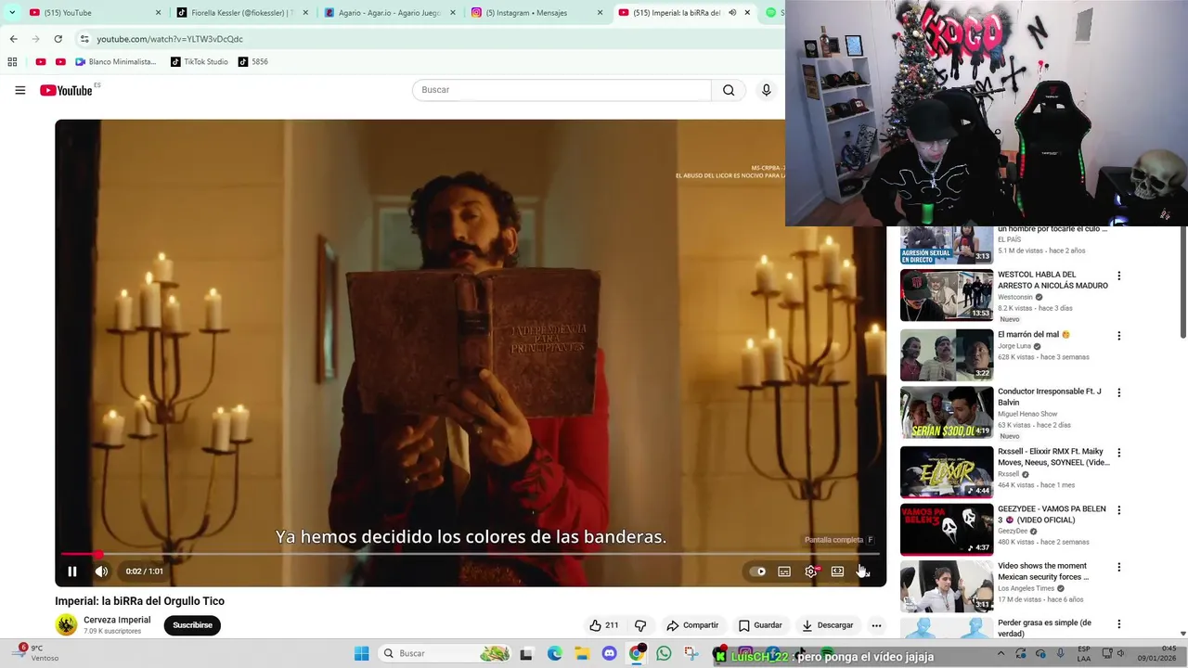View site information icon in address bar
The height and width of the screenshot is (668, 1188).
[x=84, y=39]
